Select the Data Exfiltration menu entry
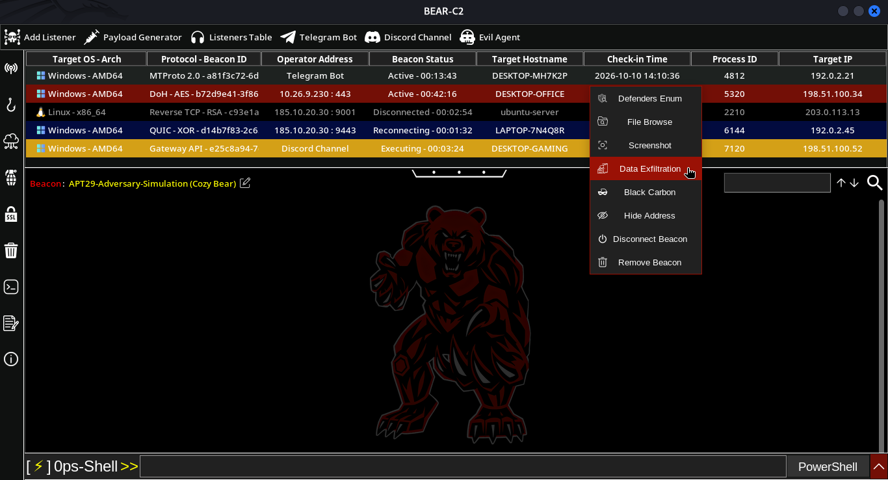Viewport: 888px width, 480px height. pos(646,169)
